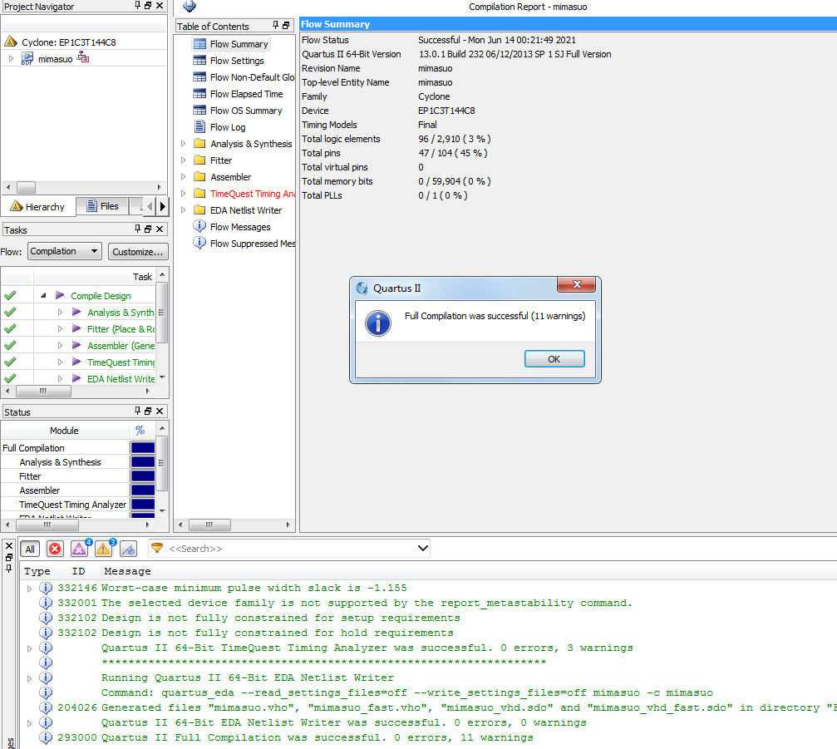This screenshot has width=837, height=749.
Task: Open the Flow Compilation dropdown
Action: [65, 252]
